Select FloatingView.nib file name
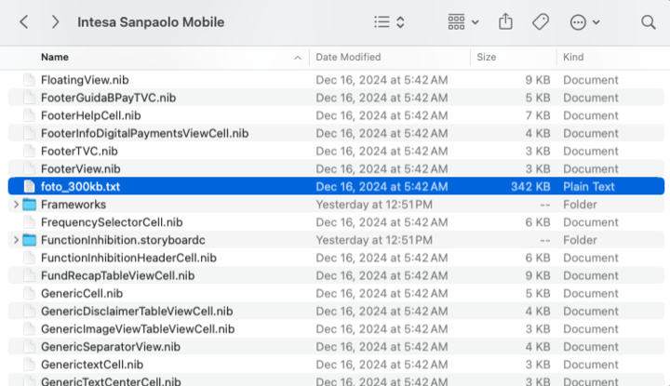Image resolution: width=670 pixels, height=386 pixels. [85, 80]
